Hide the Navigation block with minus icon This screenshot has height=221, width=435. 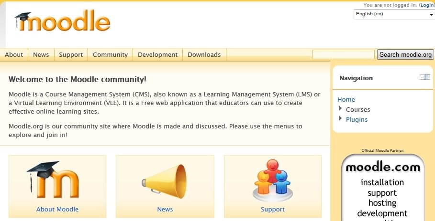click(422, 77)
